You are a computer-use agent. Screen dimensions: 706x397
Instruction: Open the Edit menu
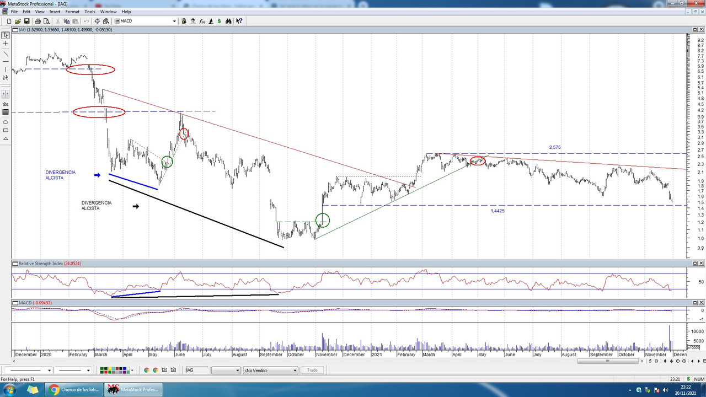point(26,12)
